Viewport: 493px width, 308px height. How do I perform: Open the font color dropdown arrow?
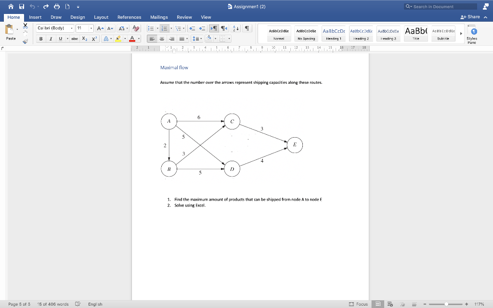tap(138, 38)
